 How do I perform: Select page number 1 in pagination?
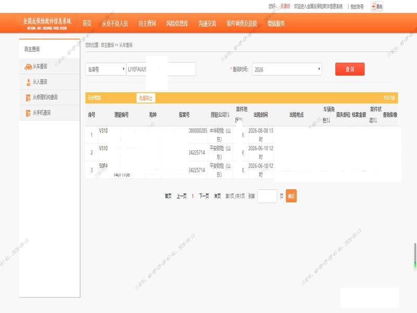pyautogui.click(x=192, y=197)
